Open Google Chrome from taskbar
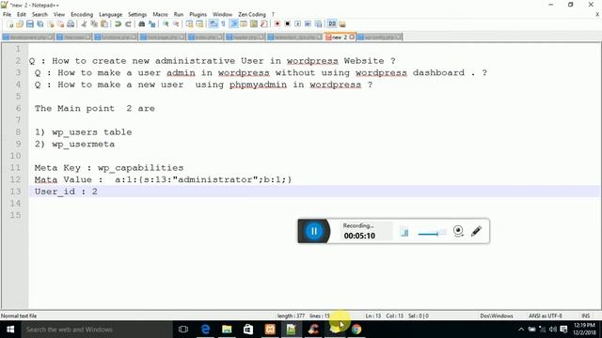The width and height of the screenshot is (602, 338). [x=356, y=330]
